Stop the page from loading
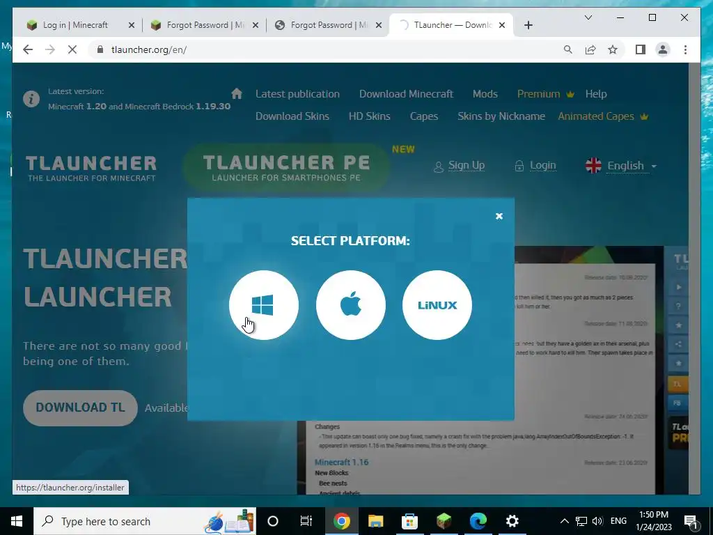The width and height of the screenshot is (713, 535). coord(72,49)
